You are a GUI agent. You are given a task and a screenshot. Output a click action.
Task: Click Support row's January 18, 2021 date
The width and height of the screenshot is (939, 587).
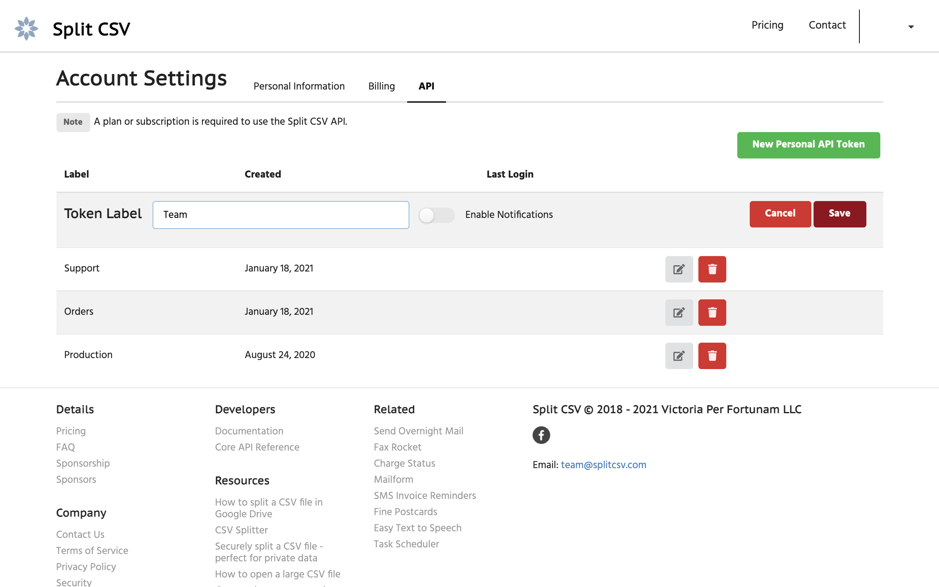[279, 268]
